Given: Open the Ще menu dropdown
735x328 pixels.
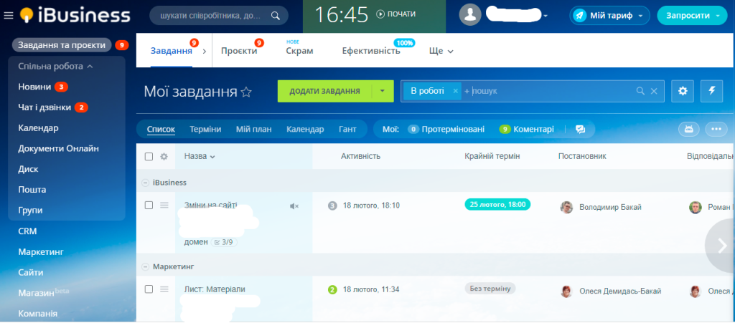Looking at the screenshot, I should point(441,51).
